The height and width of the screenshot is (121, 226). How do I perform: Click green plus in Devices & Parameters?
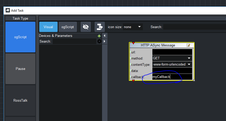point(99,36)
